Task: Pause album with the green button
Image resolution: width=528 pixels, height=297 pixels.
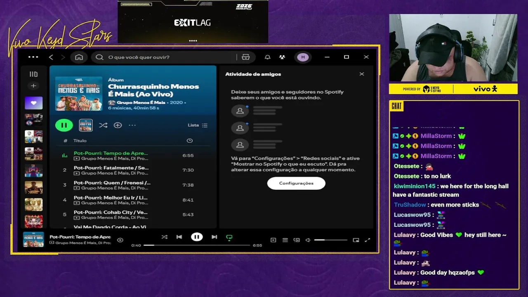Action: [64, 125]
